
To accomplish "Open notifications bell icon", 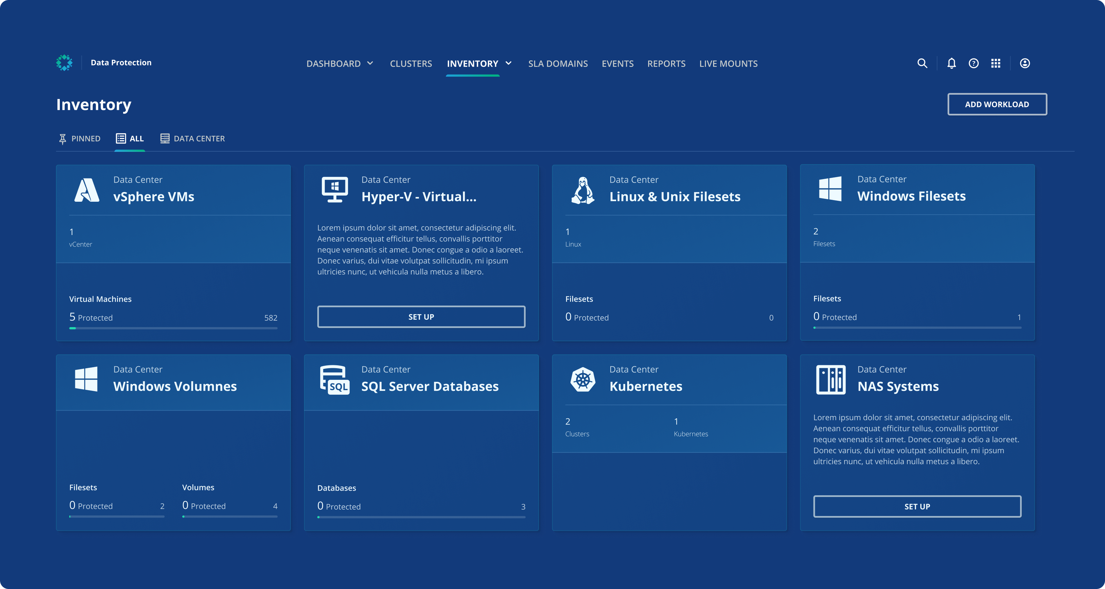I will click(952, 63).
